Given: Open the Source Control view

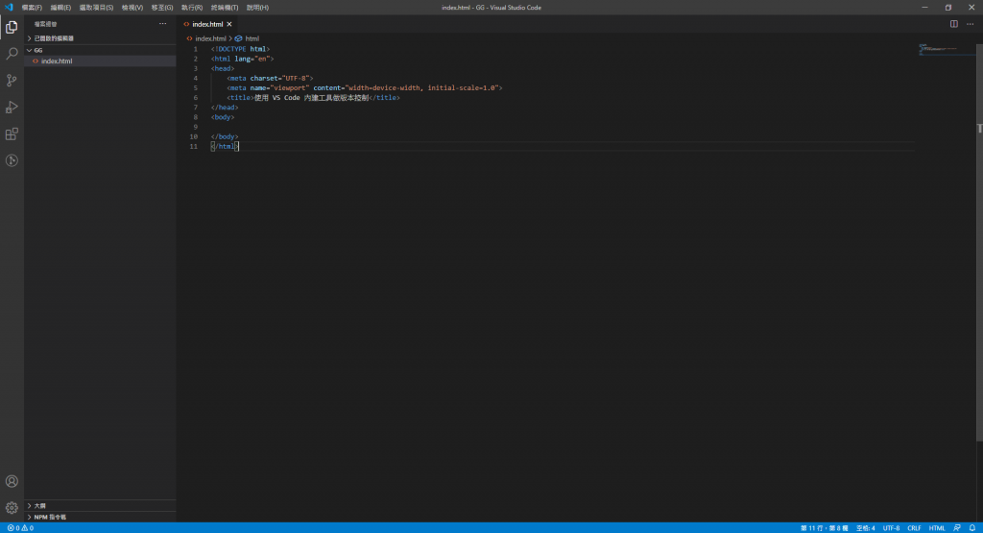Looking at the screenshot, I should (x=12, y=81).
